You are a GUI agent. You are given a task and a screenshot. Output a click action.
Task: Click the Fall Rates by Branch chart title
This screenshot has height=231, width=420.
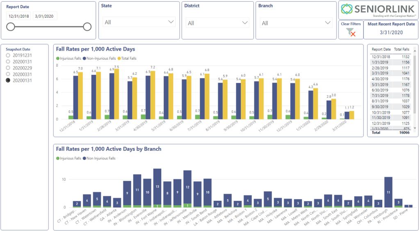pos(108,149)
